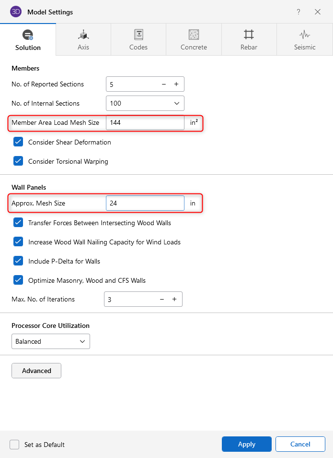
Task: Open the Rebar tab icon
Action: (x=249, y=35)
